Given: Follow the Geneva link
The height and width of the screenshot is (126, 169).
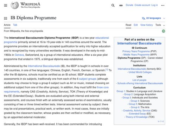Looking at the screenshot, I should [x=19, y=55].
